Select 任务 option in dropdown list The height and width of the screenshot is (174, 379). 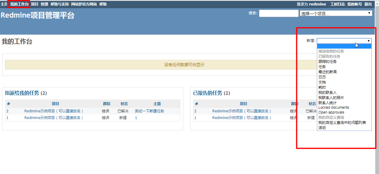pyautogui.click(x=344, y=67)
